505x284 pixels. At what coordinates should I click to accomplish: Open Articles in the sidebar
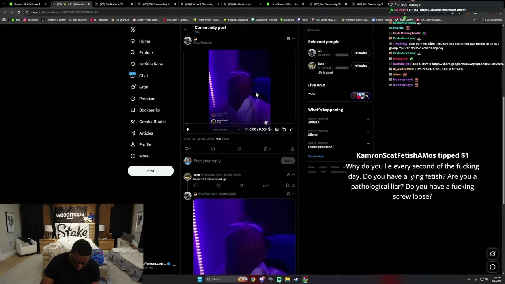(x=142, y=133)
